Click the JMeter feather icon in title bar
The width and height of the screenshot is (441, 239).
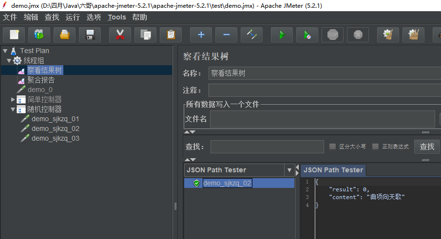4,5
